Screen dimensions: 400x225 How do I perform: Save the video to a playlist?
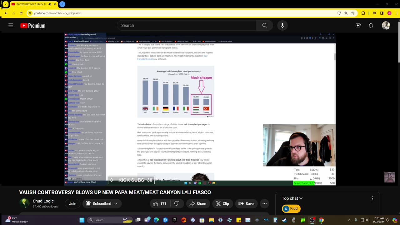(x=246, y=204)
